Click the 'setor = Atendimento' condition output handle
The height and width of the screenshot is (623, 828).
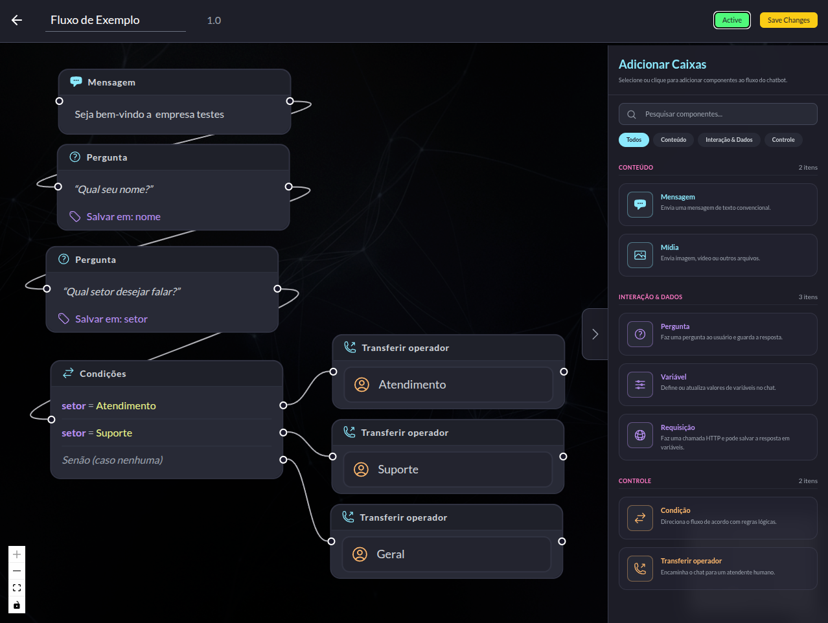pyautogui.click(x=283, y=405)
